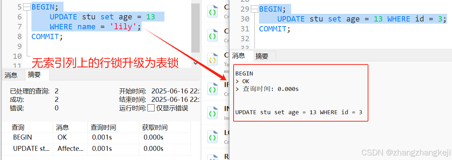Click the 运行时间 label

click(x=133, y=108)
